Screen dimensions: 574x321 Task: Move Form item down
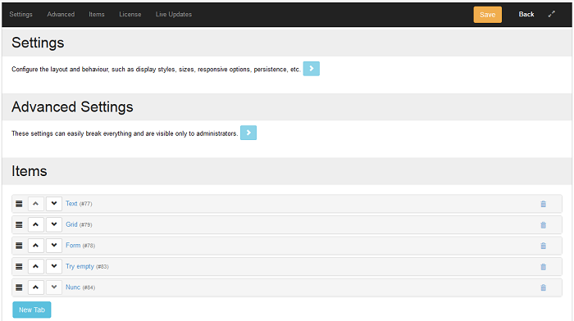click(x=54, y=246)
